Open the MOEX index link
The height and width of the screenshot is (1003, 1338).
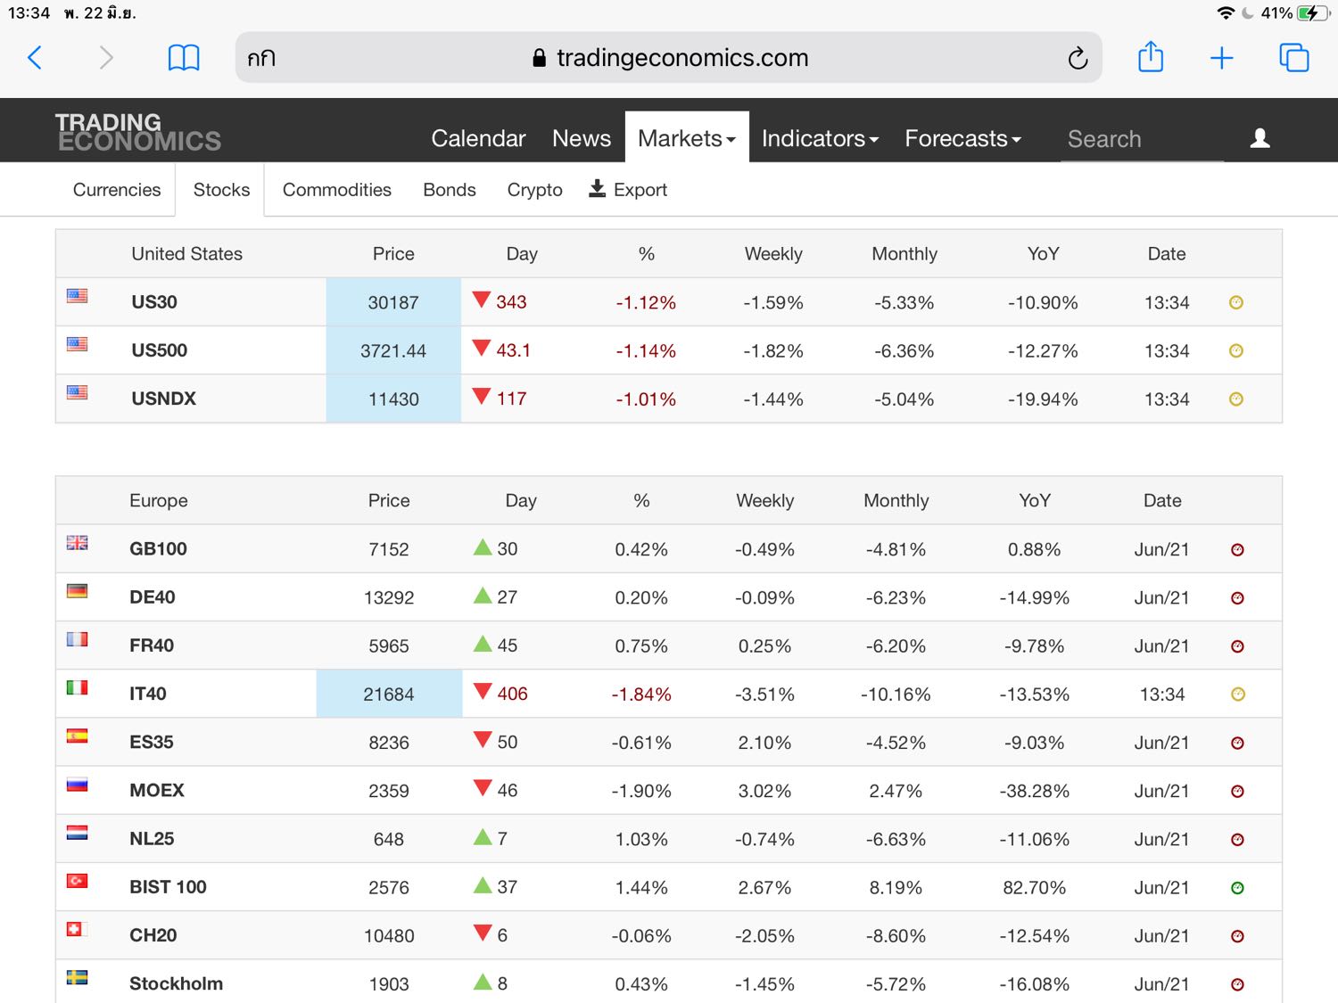point(157,791)
